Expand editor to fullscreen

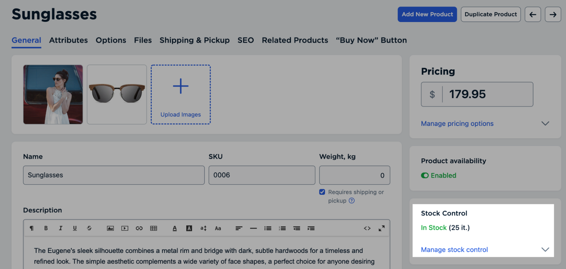pos(381,228)
